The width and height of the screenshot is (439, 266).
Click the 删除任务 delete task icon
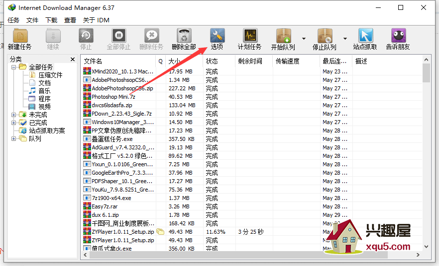point(151,36)
